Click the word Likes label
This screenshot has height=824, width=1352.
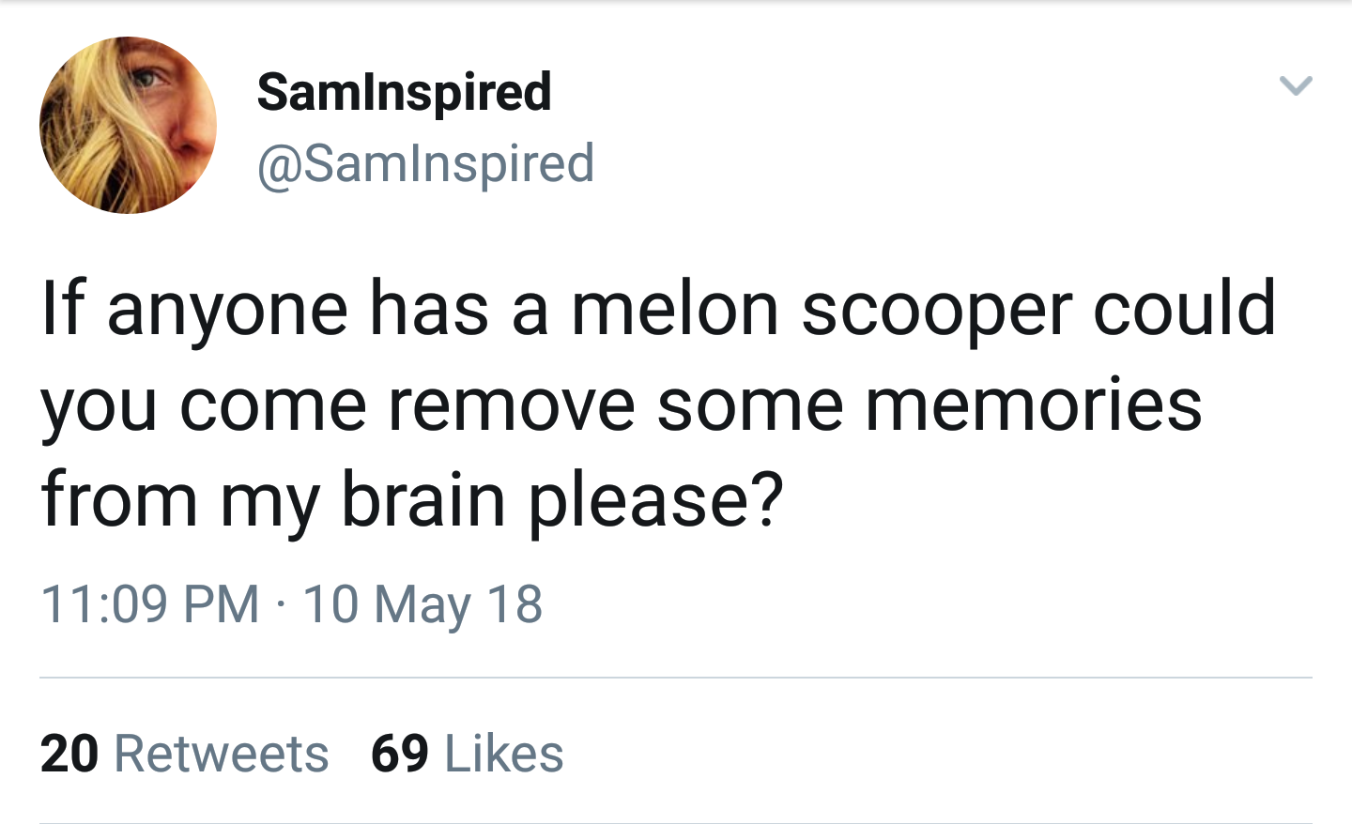(504, 754)
